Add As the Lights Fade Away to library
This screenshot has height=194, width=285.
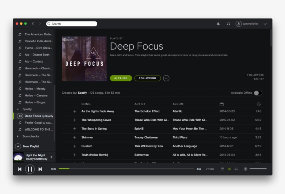(x=74, y=111)
